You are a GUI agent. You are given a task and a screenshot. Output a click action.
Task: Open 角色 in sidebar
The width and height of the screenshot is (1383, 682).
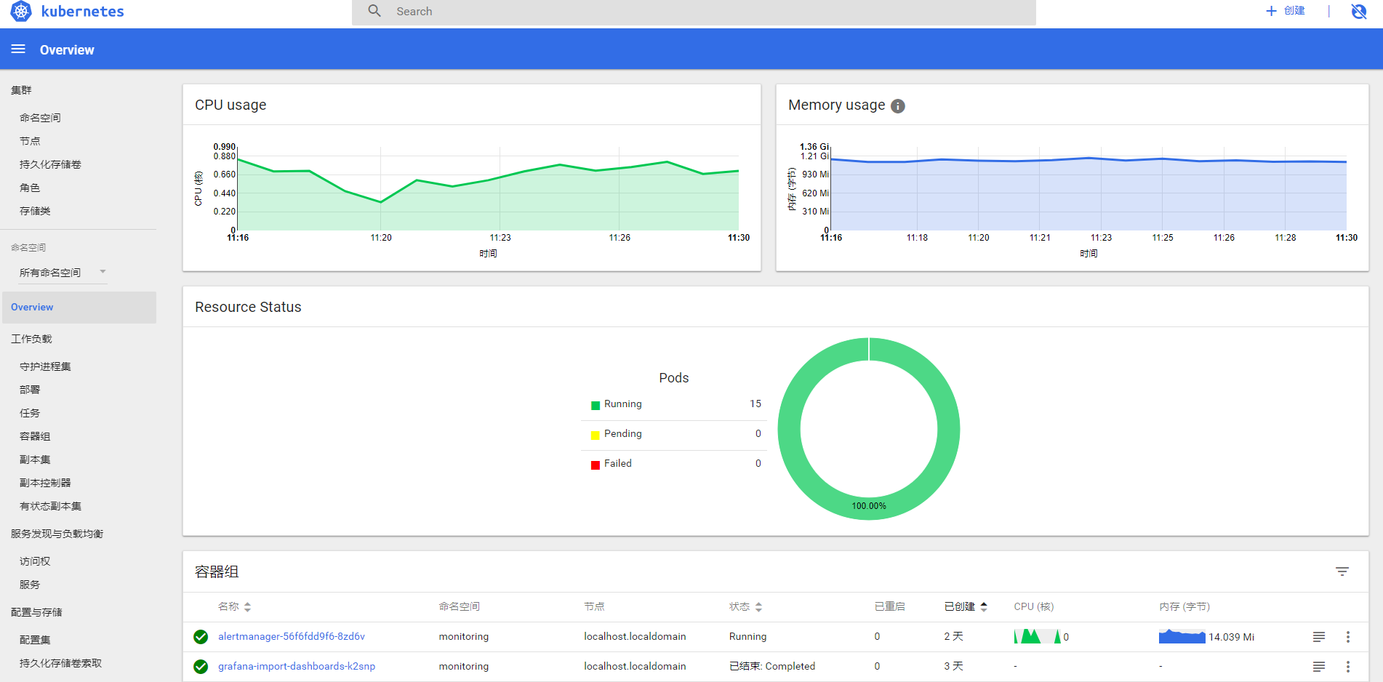pos(30,188)
